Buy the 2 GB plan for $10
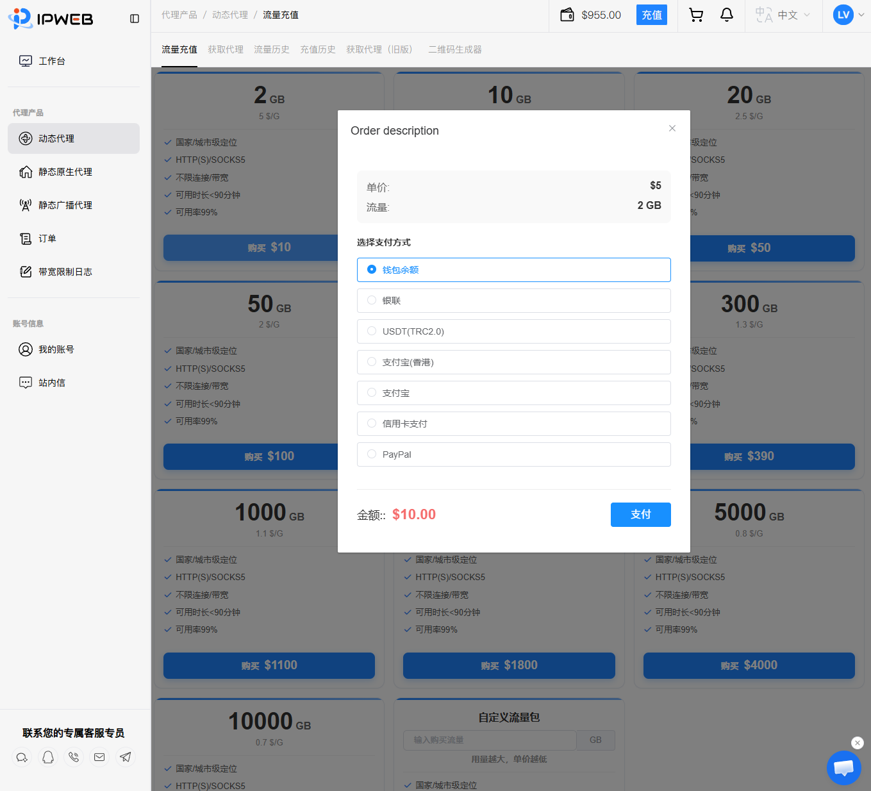The width and height of the screenshot is (871, 791). pyautogui.click(x=251, y=248)
